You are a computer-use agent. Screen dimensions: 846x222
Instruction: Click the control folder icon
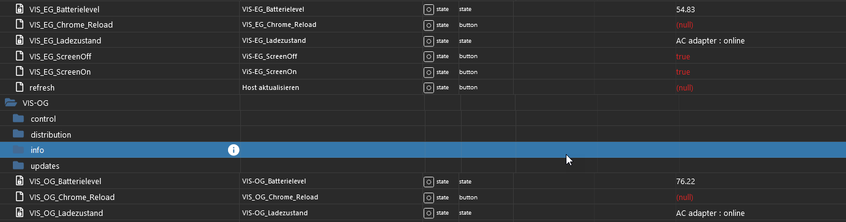coord(18,119)
